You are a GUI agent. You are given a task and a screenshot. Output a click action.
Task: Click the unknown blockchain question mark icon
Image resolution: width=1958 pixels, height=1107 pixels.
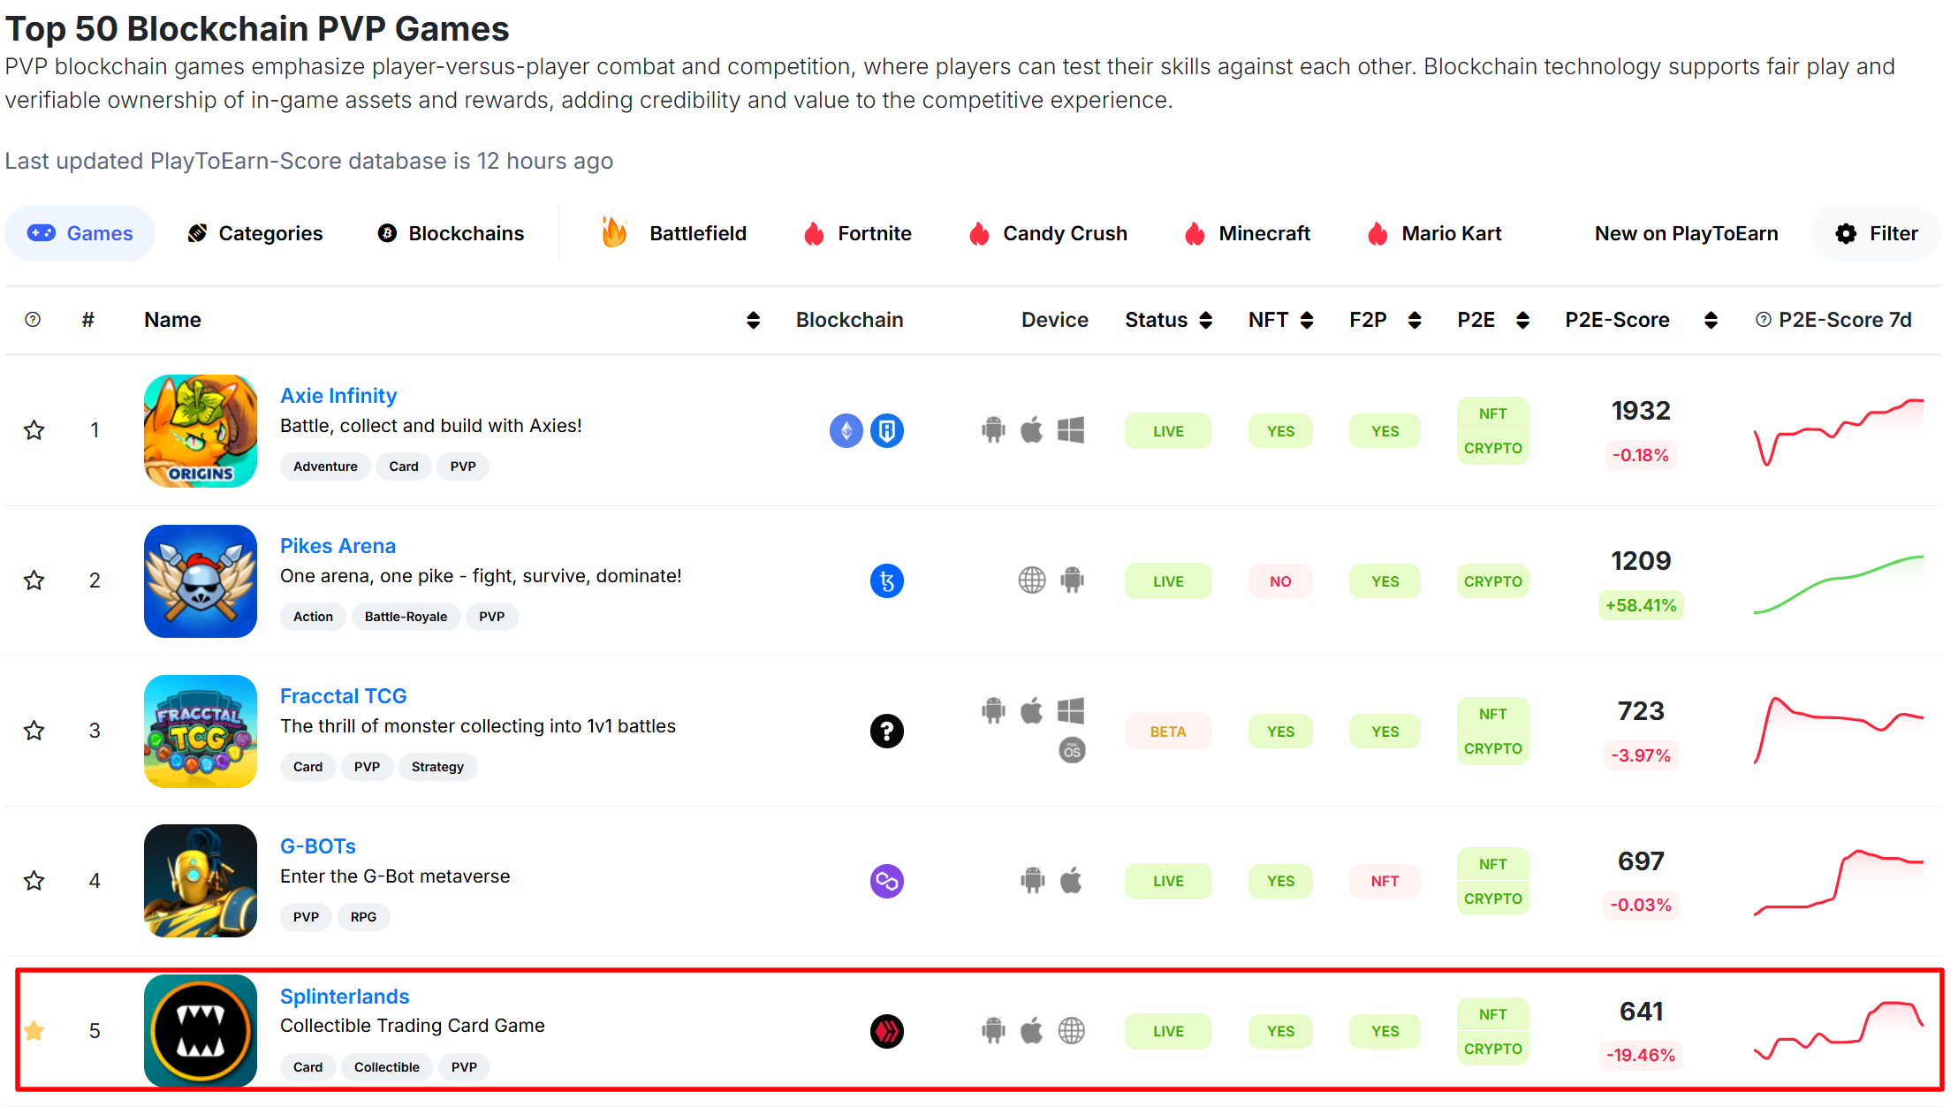[x=886, y=732]
